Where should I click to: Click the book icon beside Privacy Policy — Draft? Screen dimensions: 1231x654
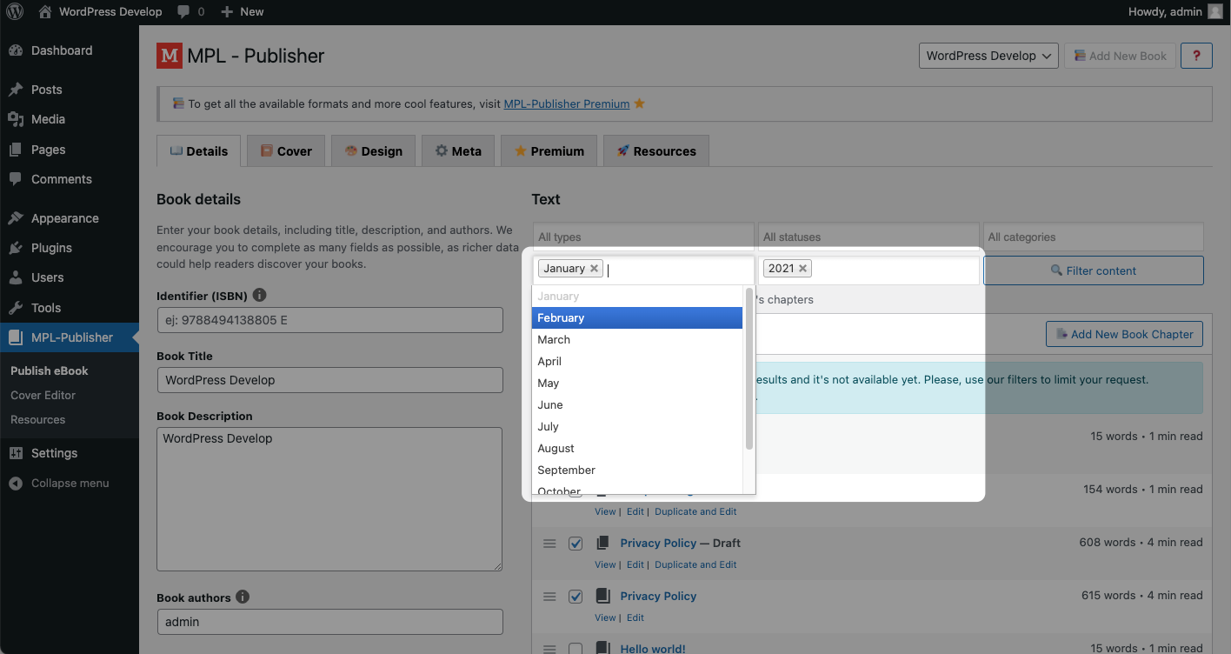[x=602, y=543]
